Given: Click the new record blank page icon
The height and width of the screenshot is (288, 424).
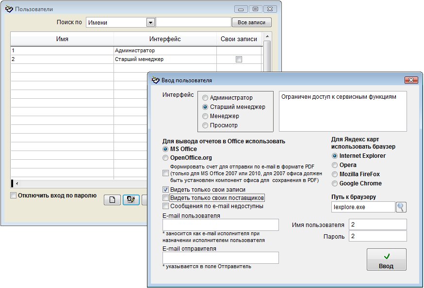Looking at the screenshot, I should click(112, 200).
